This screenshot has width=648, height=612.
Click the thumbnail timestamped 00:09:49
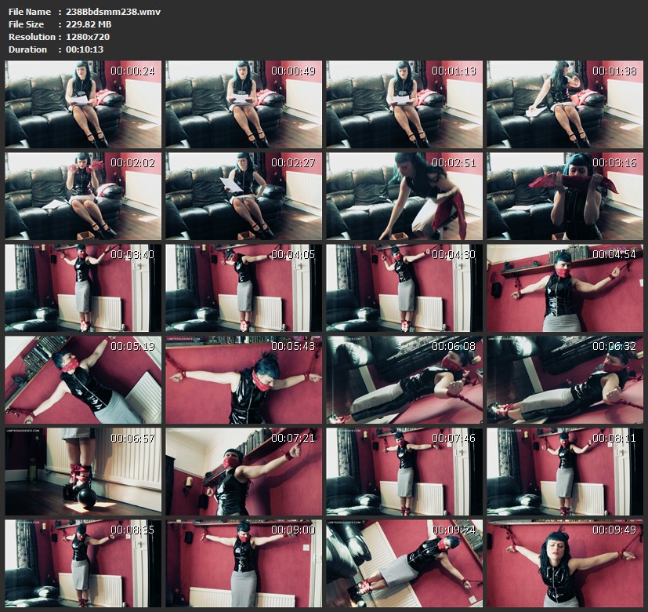point(565,563)
